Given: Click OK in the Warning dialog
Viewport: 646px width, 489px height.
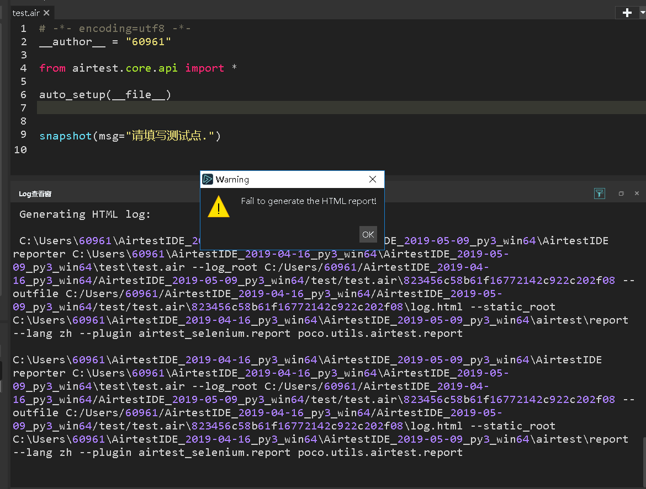Looking at the screenshot, I should coord(368,234).
